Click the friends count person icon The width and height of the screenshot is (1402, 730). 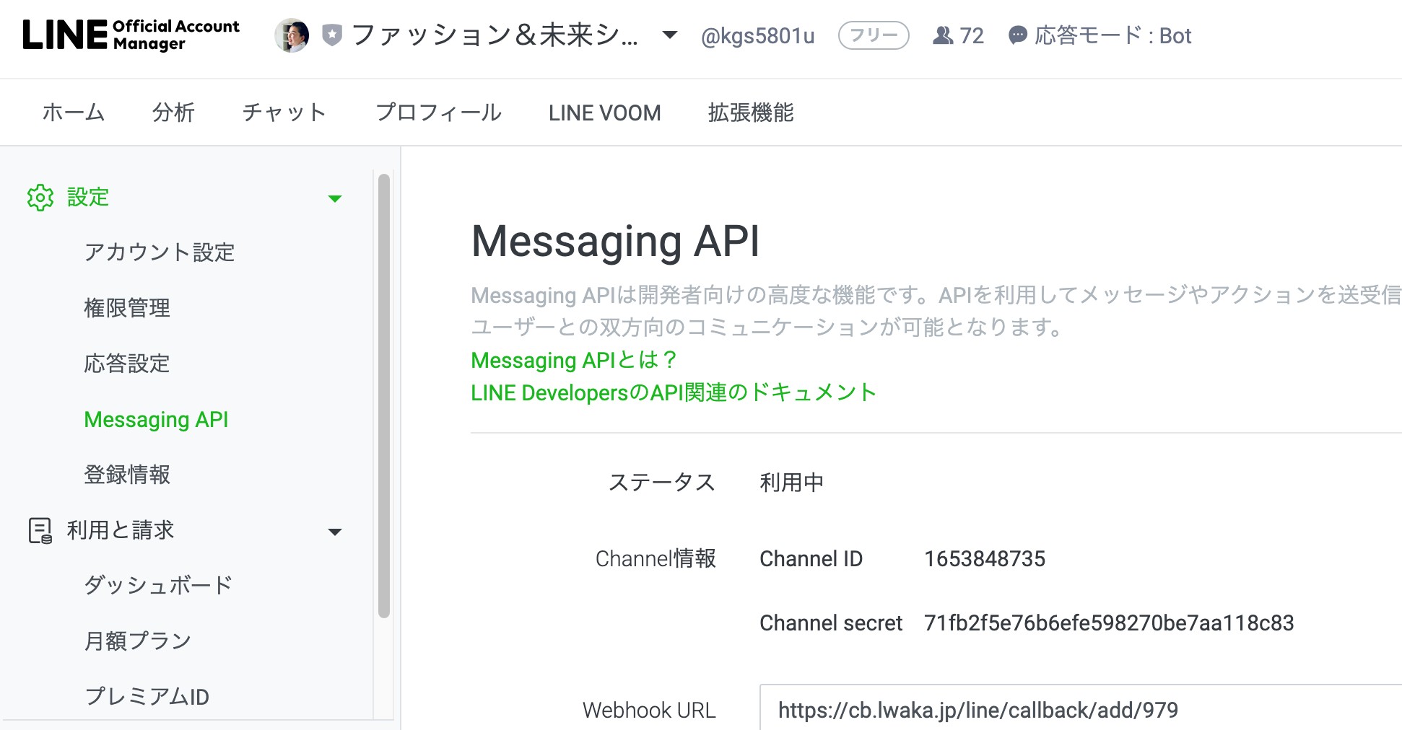(943, 35)
